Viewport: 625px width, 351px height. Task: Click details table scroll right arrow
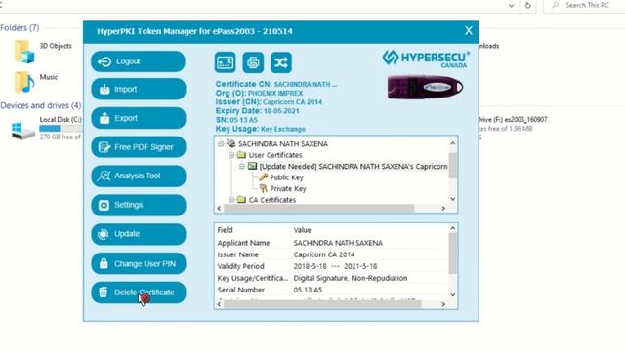tap(443, 304)
